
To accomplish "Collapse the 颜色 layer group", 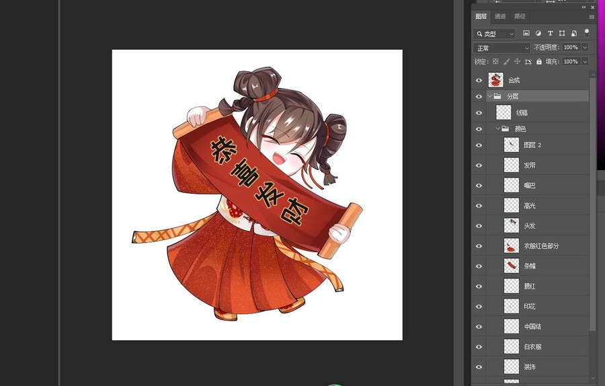I will [497, 128].
